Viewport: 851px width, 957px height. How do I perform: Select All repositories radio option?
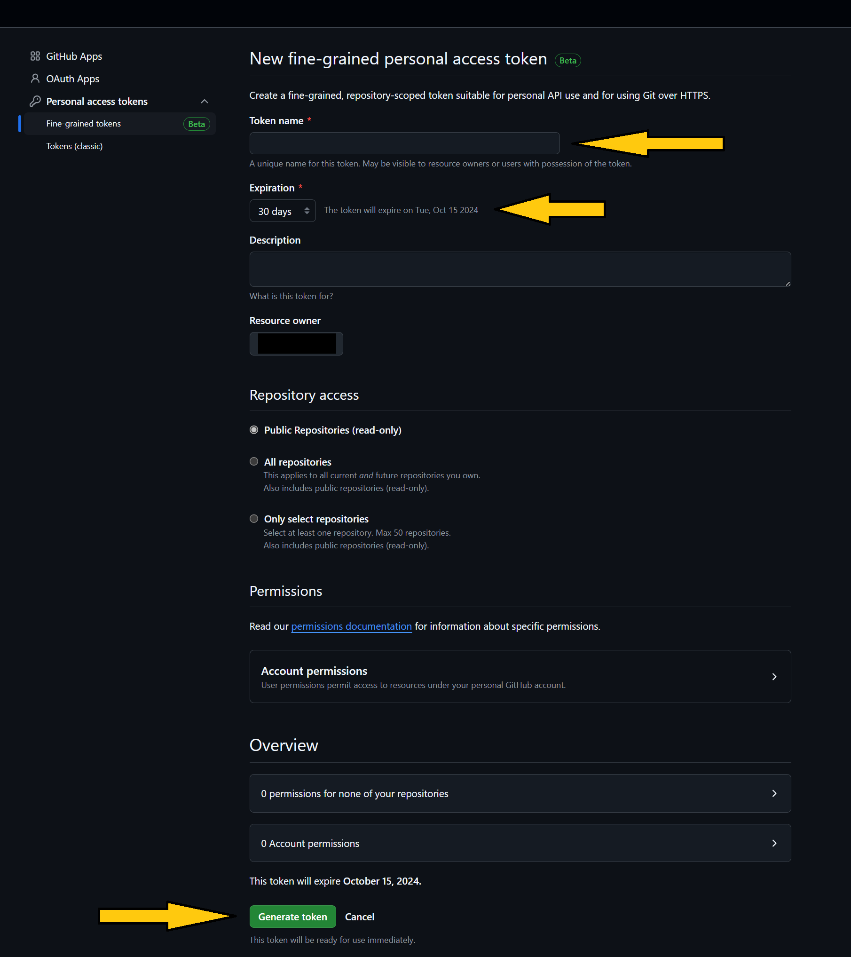click(x=254, y=462)
